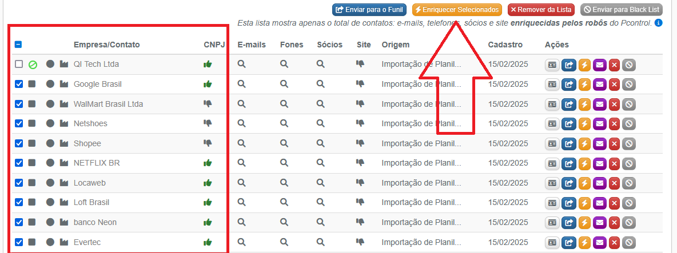Screen dimensions: 677x253
Task: Click the Cadastro column header
Action: [505, 45]
